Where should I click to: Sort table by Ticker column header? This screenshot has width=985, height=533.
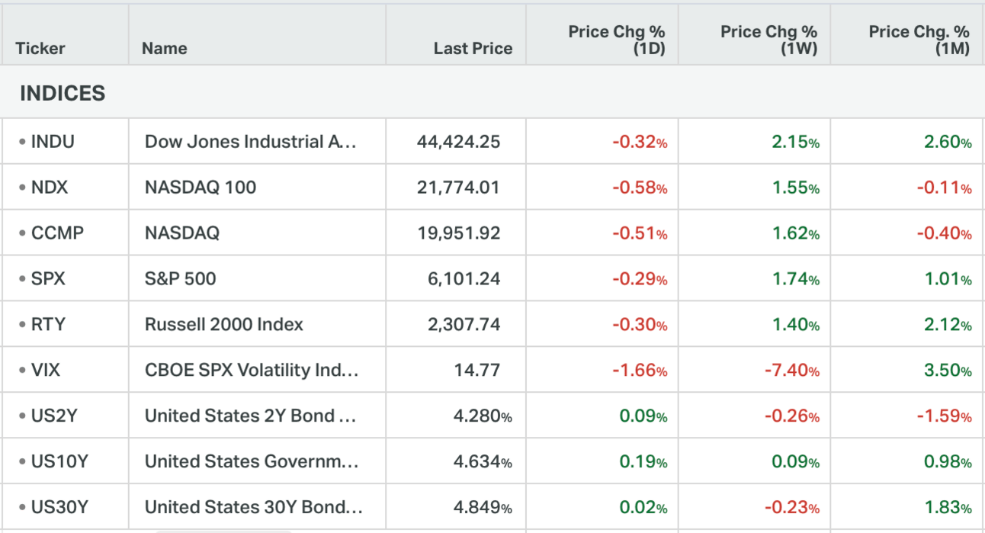(x=40, y=49)
